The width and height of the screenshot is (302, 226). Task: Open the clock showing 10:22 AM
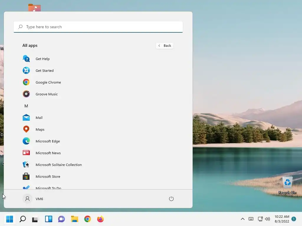(x=282, y=217)
